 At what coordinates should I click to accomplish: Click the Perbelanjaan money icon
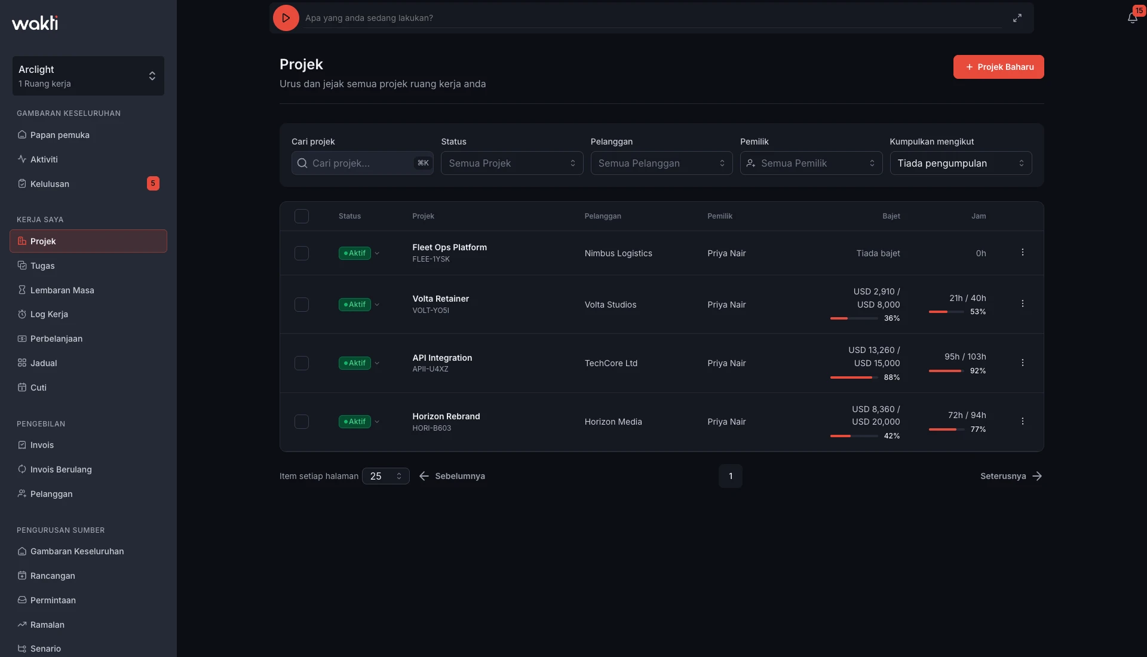tap(22, 339)
